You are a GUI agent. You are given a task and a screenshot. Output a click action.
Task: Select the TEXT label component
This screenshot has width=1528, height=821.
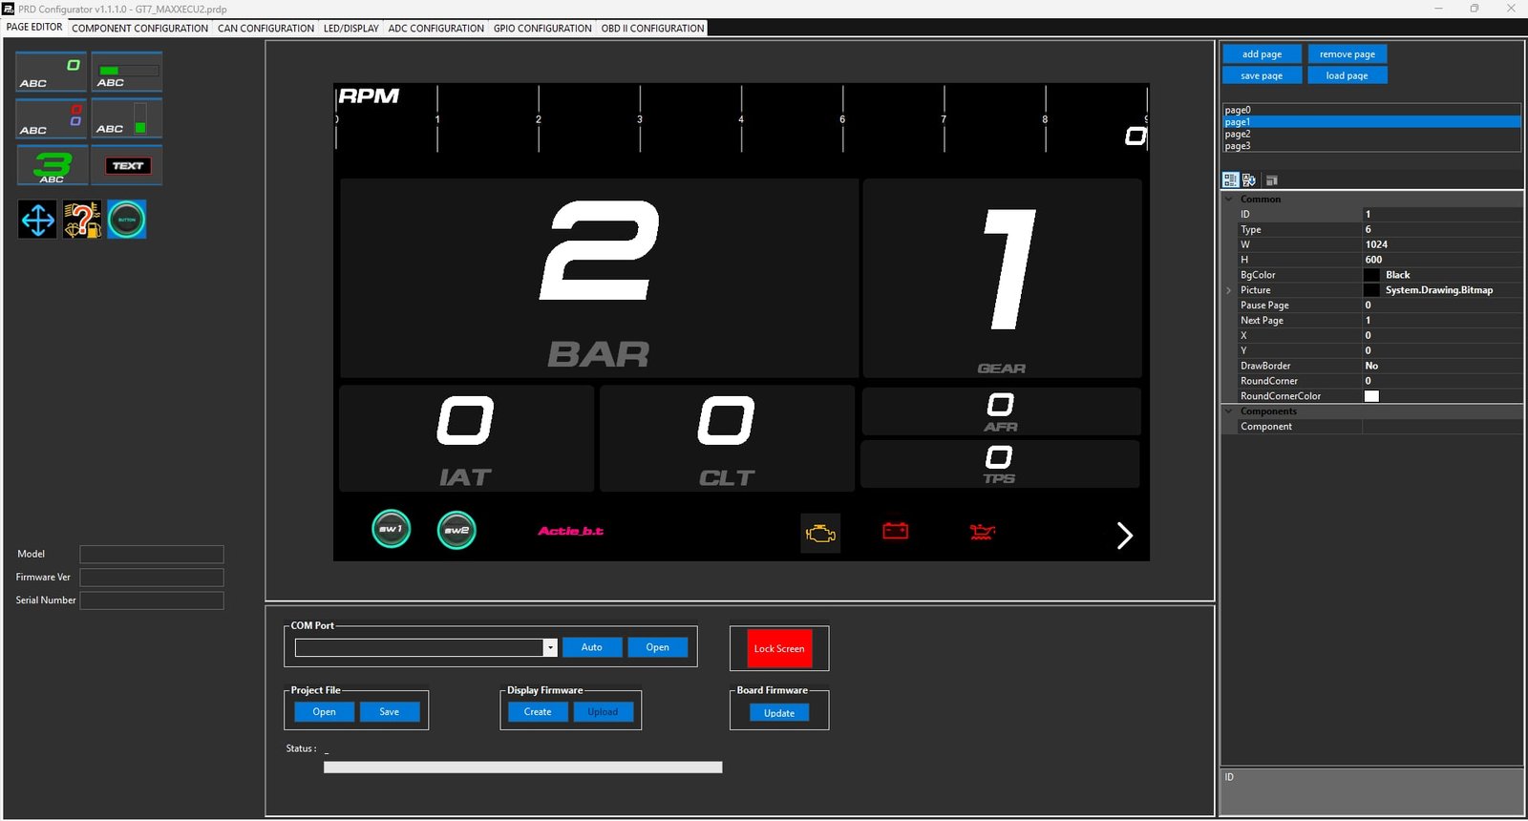coord(127,166)
